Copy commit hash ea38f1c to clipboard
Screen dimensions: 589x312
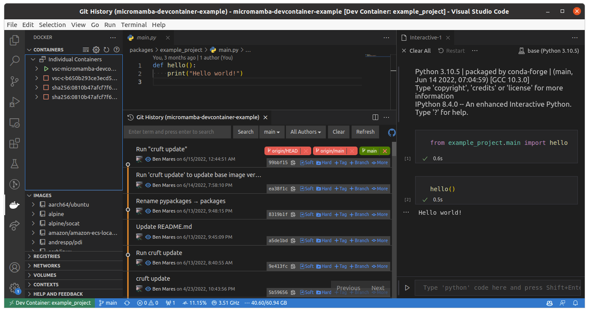tap(293, 189)
